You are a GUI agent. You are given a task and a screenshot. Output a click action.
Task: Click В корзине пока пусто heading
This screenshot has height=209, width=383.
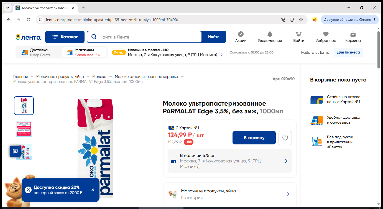click(338, 80)
